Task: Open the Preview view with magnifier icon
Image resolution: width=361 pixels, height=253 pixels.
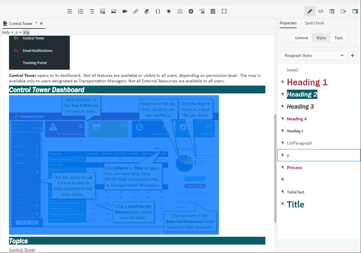Action: tap(332, 11)
